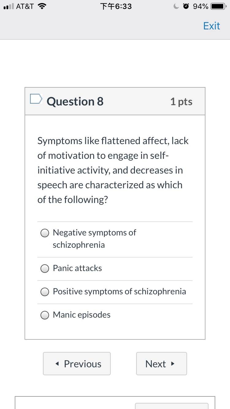Flag Question 8 with the bookmark icon
230x409 pixels.
[x=36, y=99]
